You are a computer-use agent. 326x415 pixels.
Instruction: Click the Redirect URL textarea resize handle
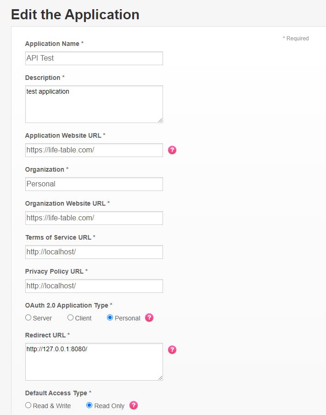click(160, 378)
